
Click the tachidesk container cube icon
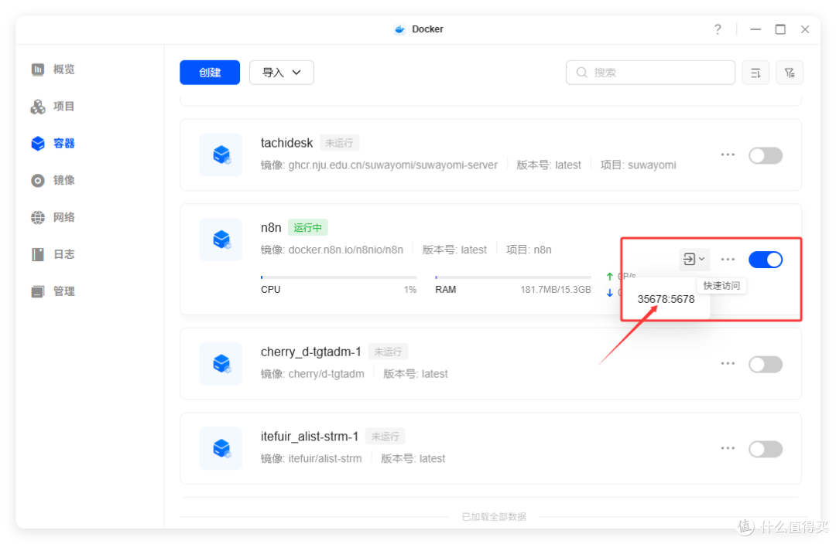(221, 155)
